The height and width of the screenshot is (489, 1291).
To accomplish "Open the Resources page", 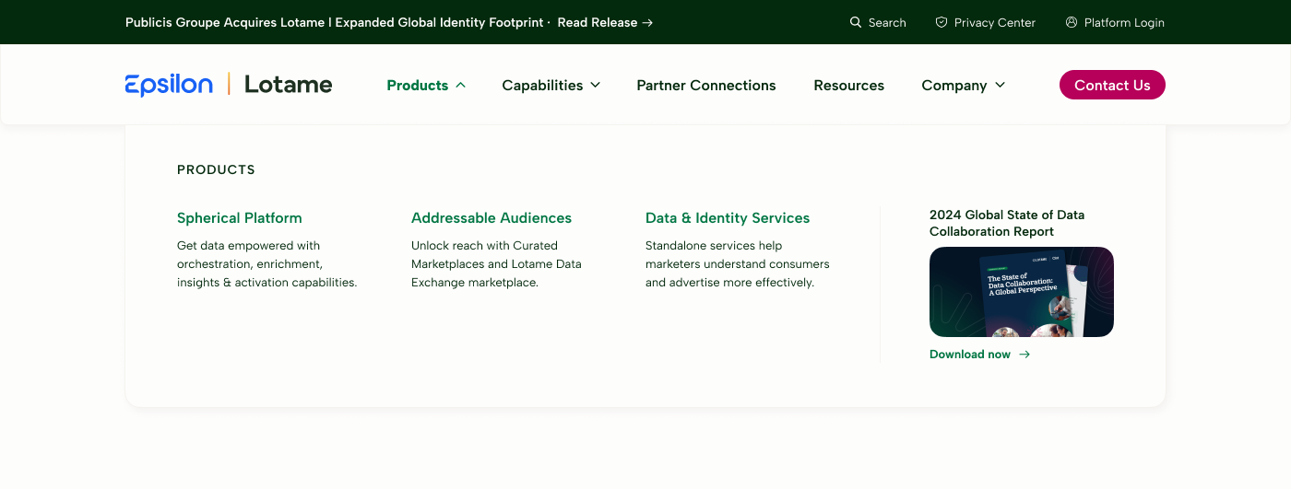I will click(x=848, y=85).
